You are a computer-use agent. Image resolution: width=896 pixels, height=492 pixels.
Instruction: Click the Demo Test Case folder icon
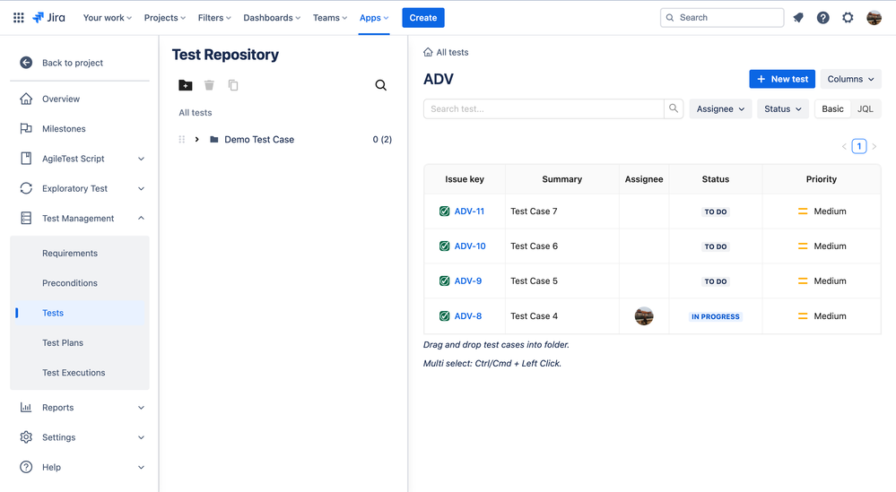tap(213, 139)
